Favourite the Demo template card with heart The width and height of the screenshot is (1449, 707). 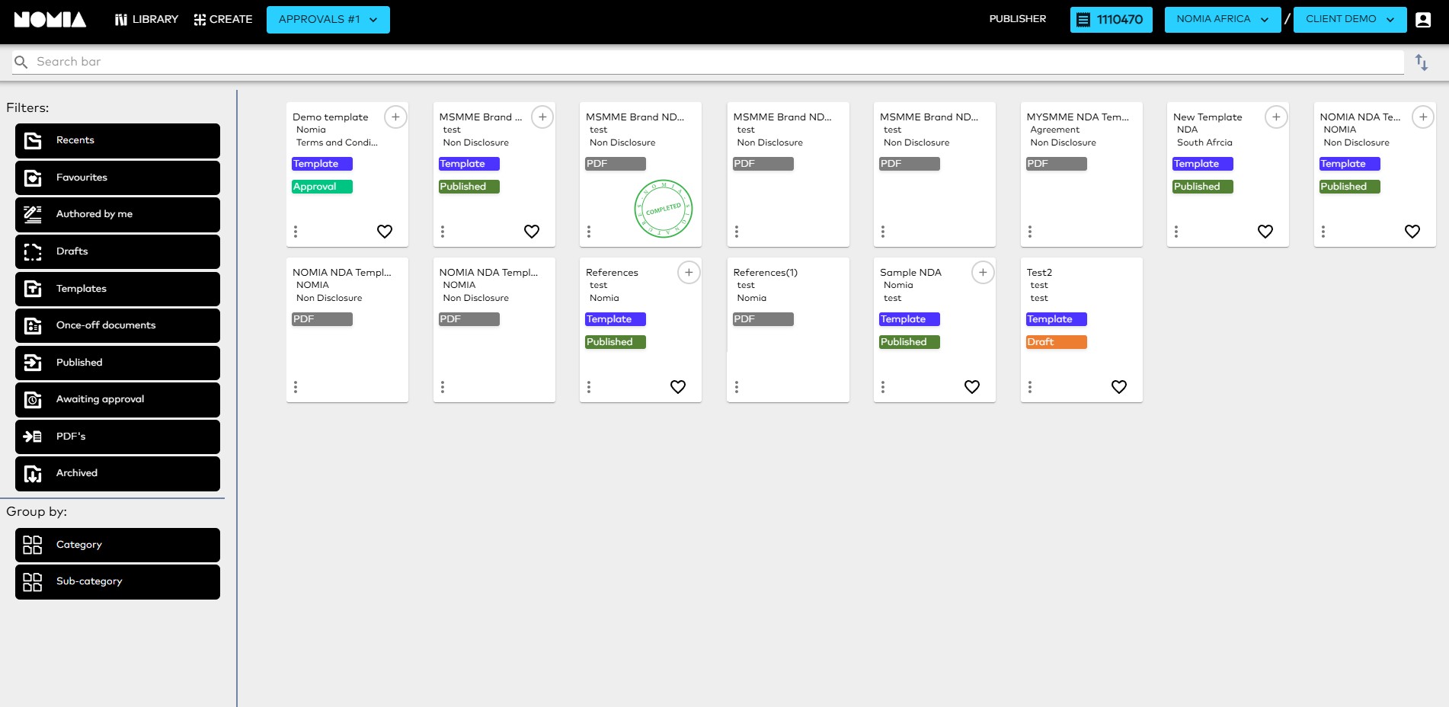385,232
